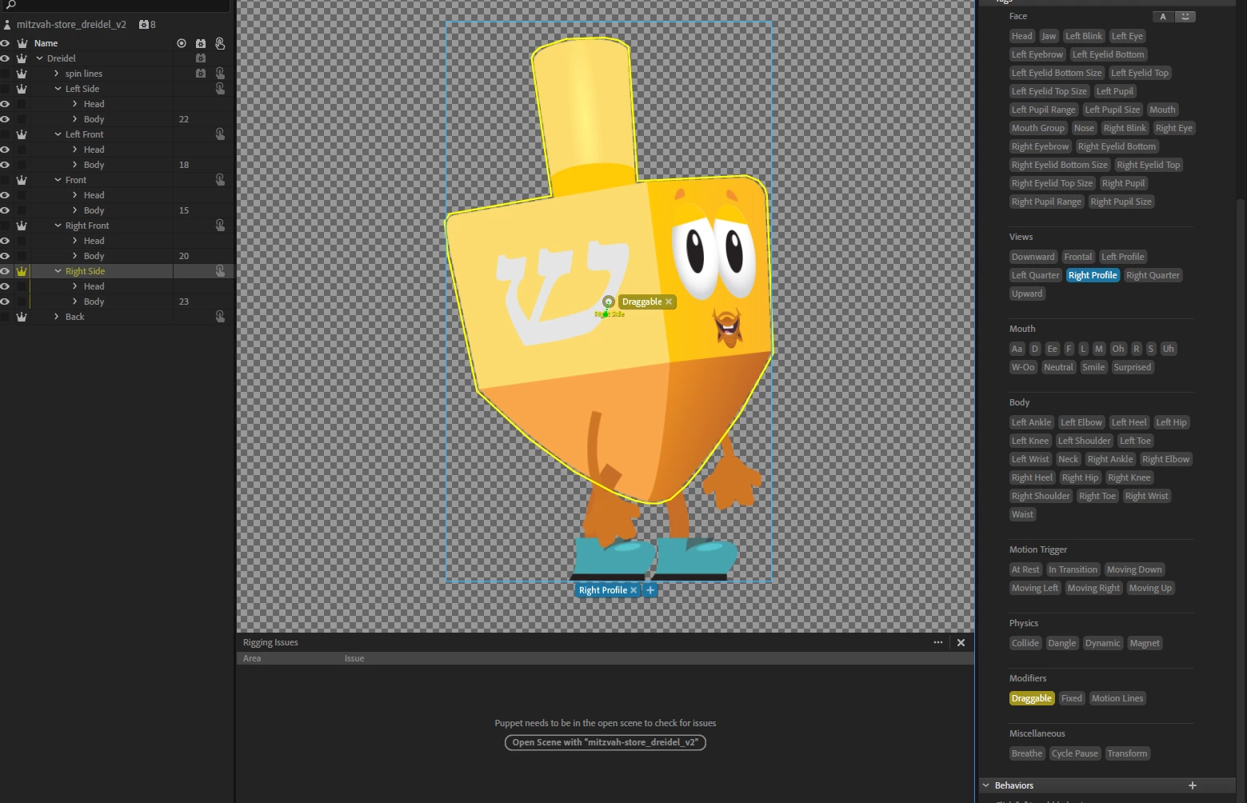This screenshot has width=1247, height=803.
Task: Apply the Neck body tag
Action: coord(1068,459)
